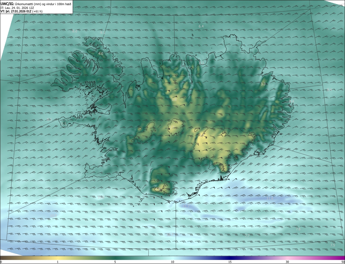The image size is (345, 264).
Task: Click the 7.8 value label in the southeast sea
Action: tap(298, 229)
